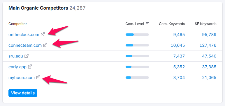Click the ontheclock.com competitor link

24,35
